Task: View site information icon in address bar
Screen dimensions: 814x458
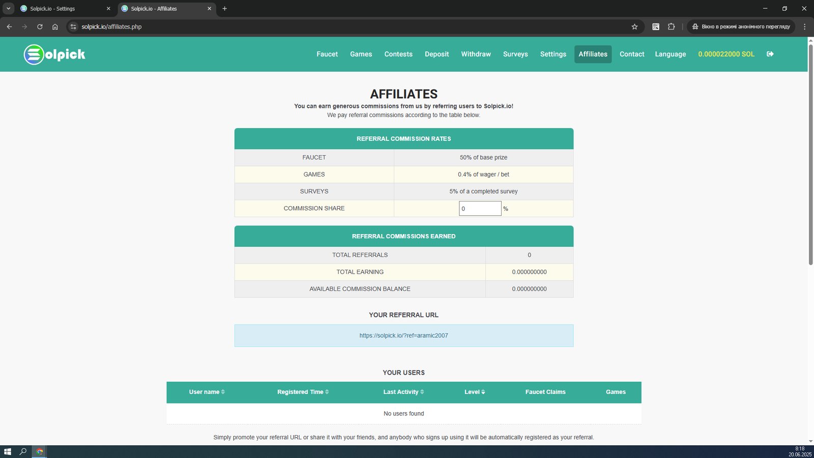Action: coord(73,26)
